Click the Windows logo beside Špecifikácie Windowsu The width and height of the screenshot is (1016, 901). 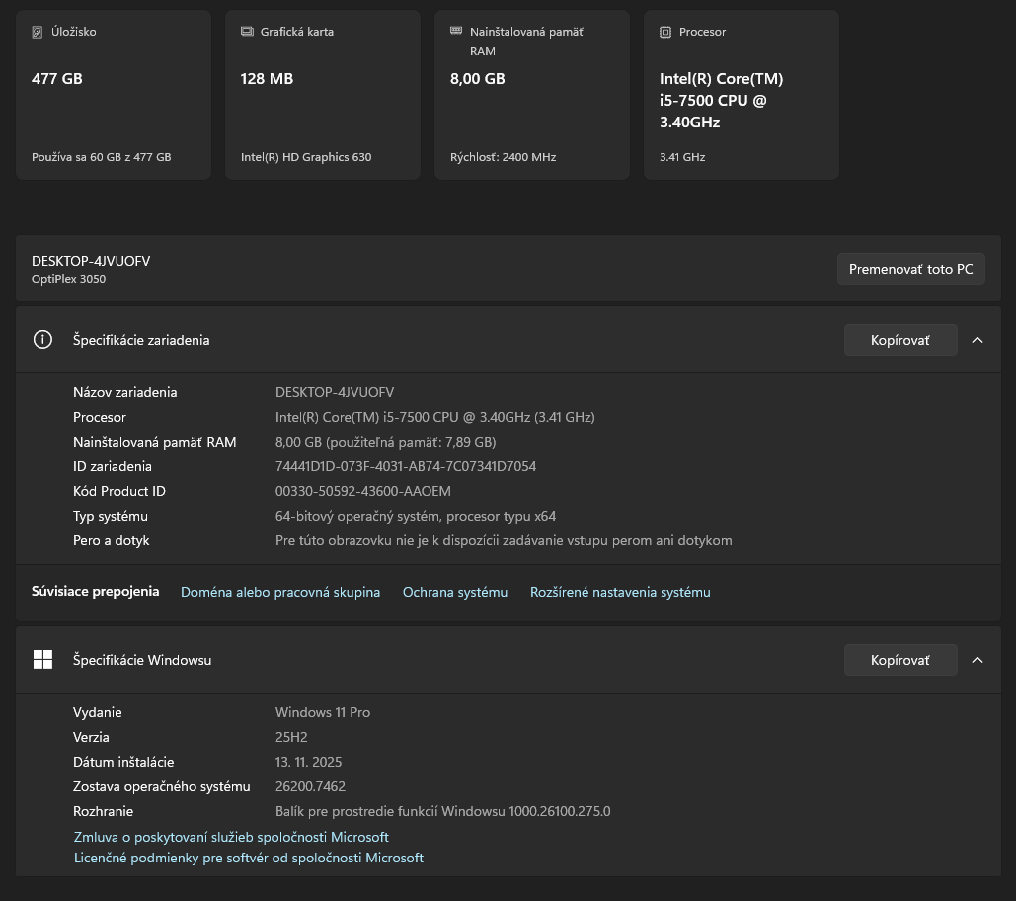[42, 660]
